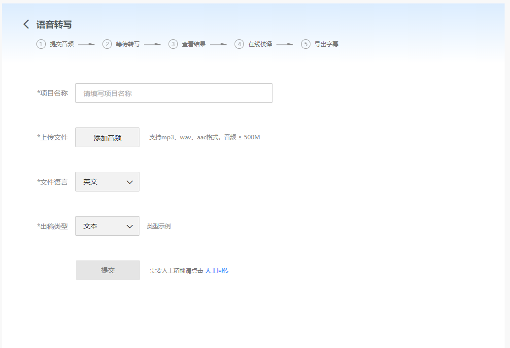Click the *出稿类型 field label
510x348 pixels.
point(52,226)
